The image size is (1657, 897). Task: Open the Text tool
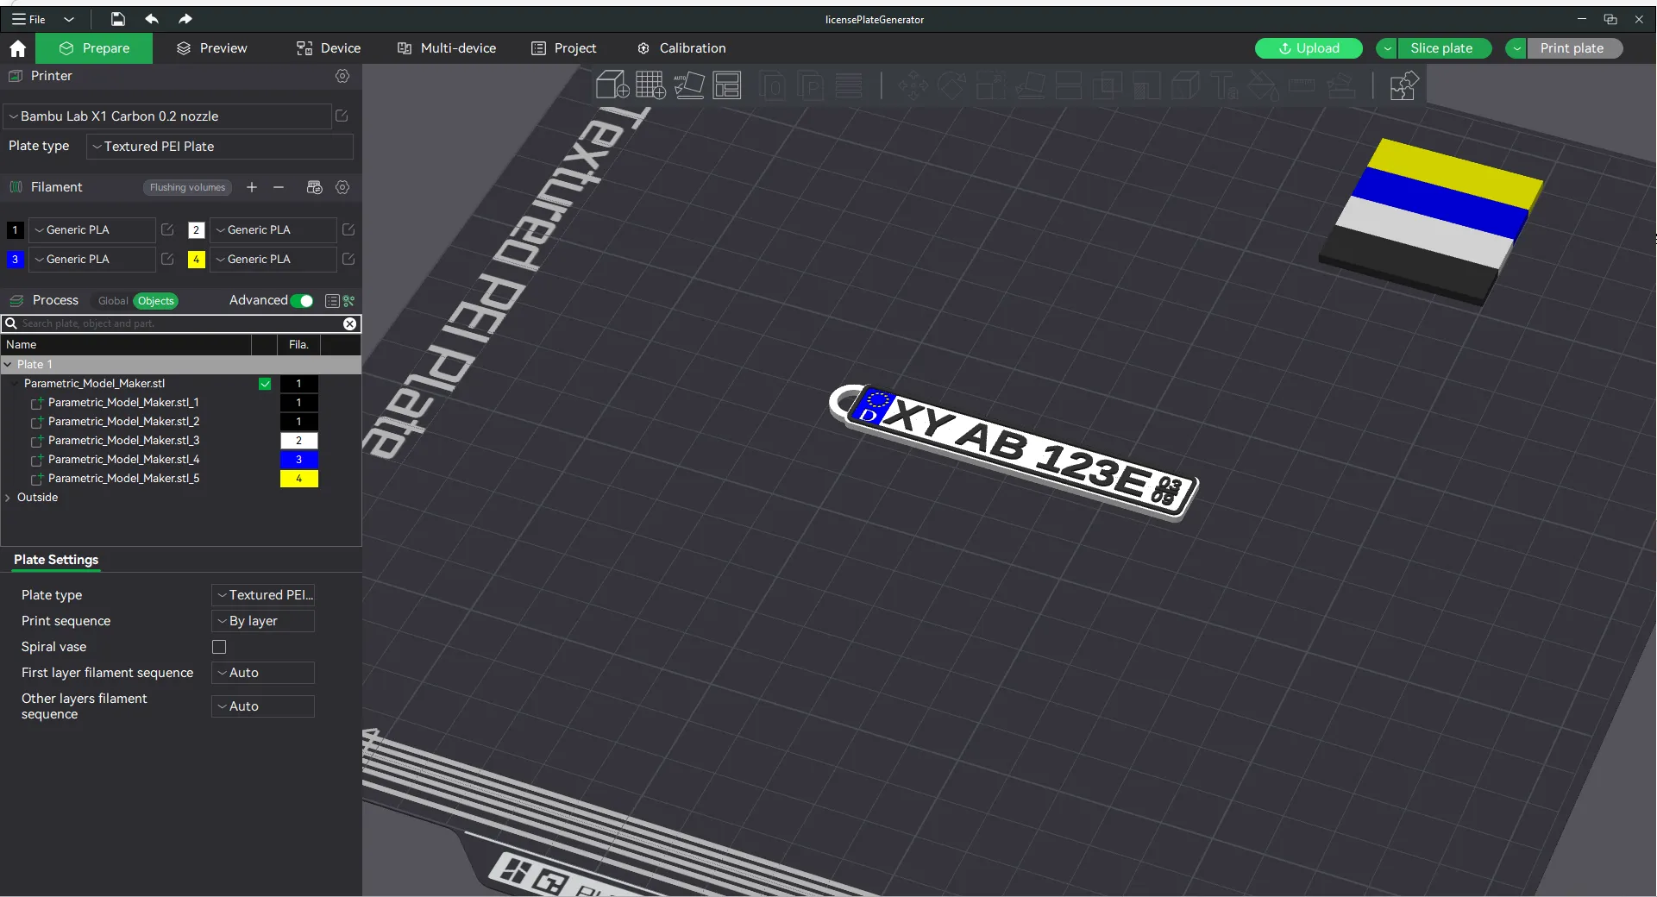1225,85
